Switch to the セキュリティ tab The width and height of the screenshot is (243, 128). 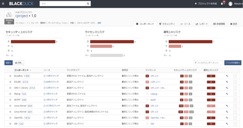tap(167, 24)
